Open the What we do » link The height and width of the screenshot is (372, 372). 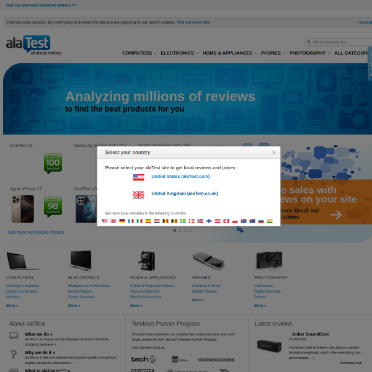point(38,334)
